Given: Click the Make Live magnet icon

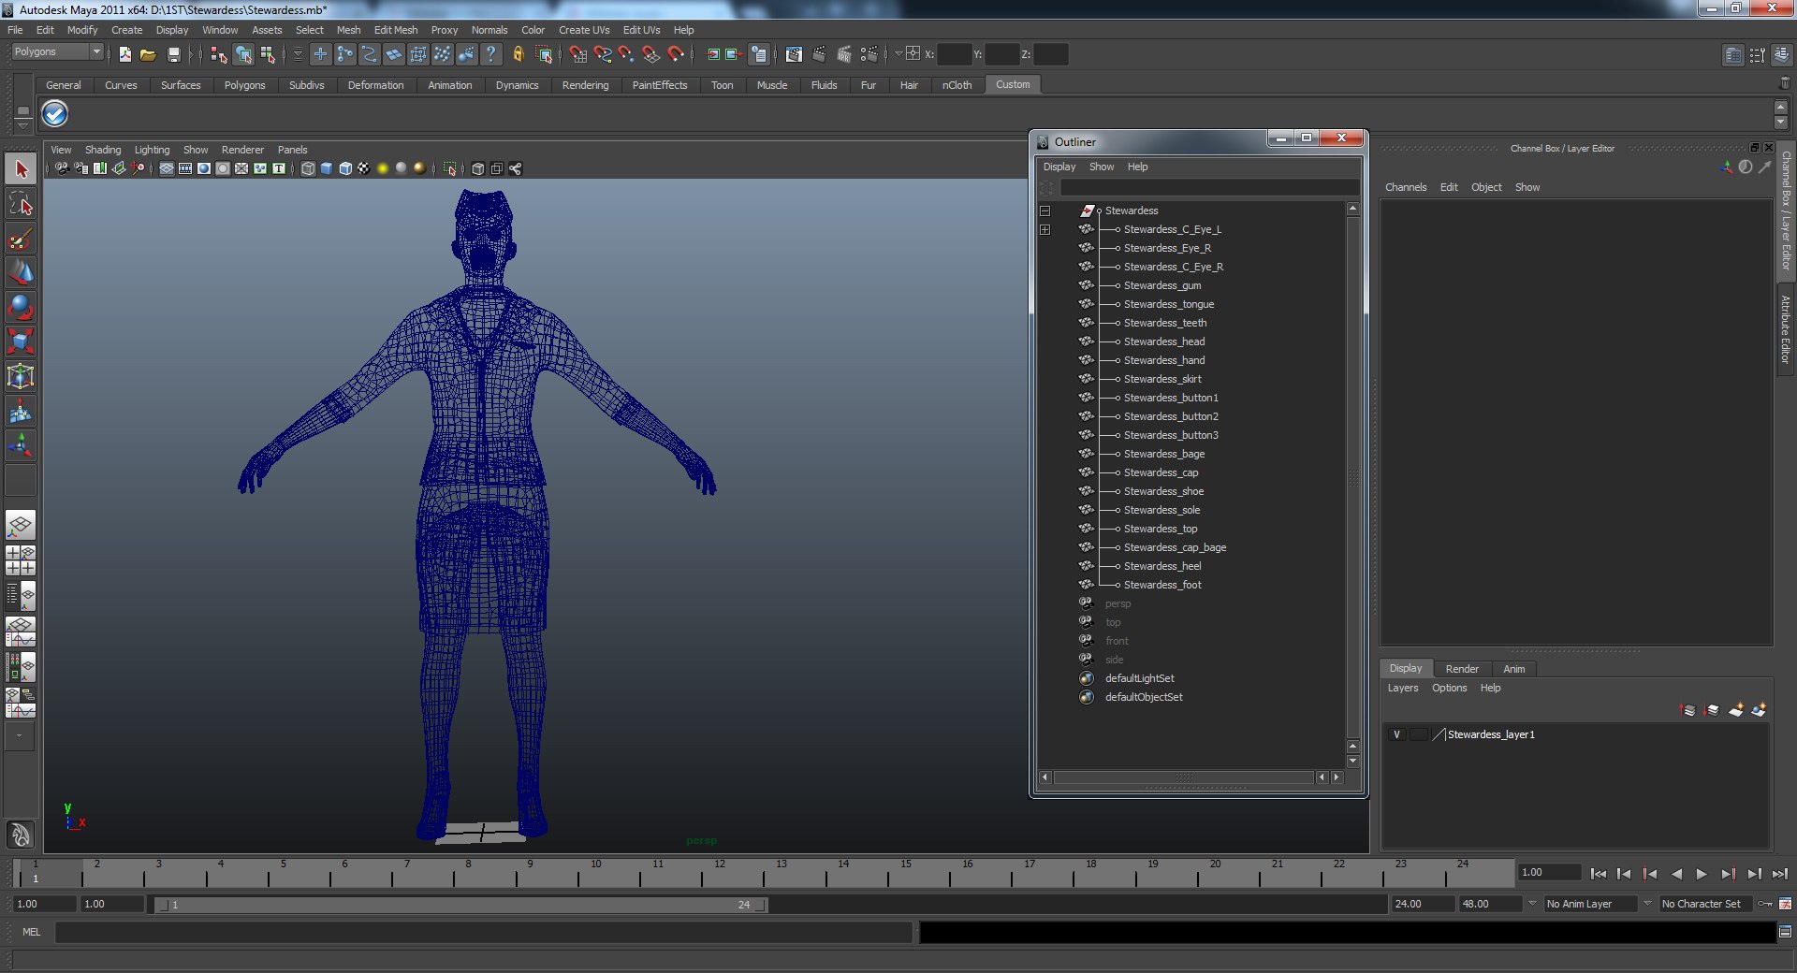Looking at the screenshot, I should tap(675, 54).
